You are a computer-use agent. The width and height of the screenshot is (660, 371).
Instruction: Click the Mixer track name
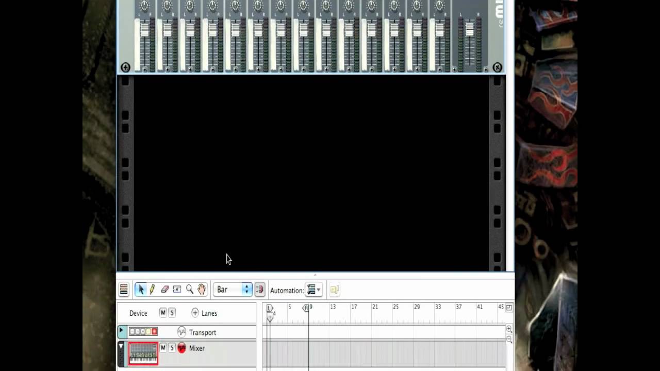(197, 348)
